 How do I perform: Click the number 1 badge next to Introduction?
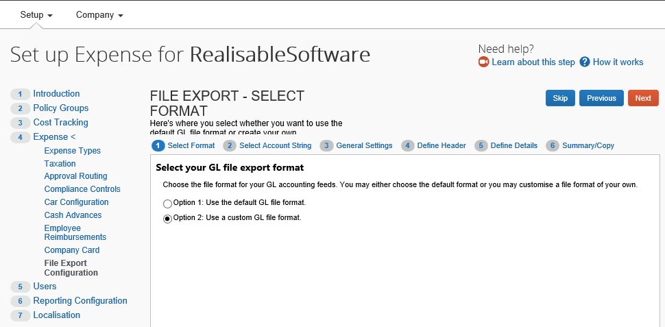pos(21,94)
